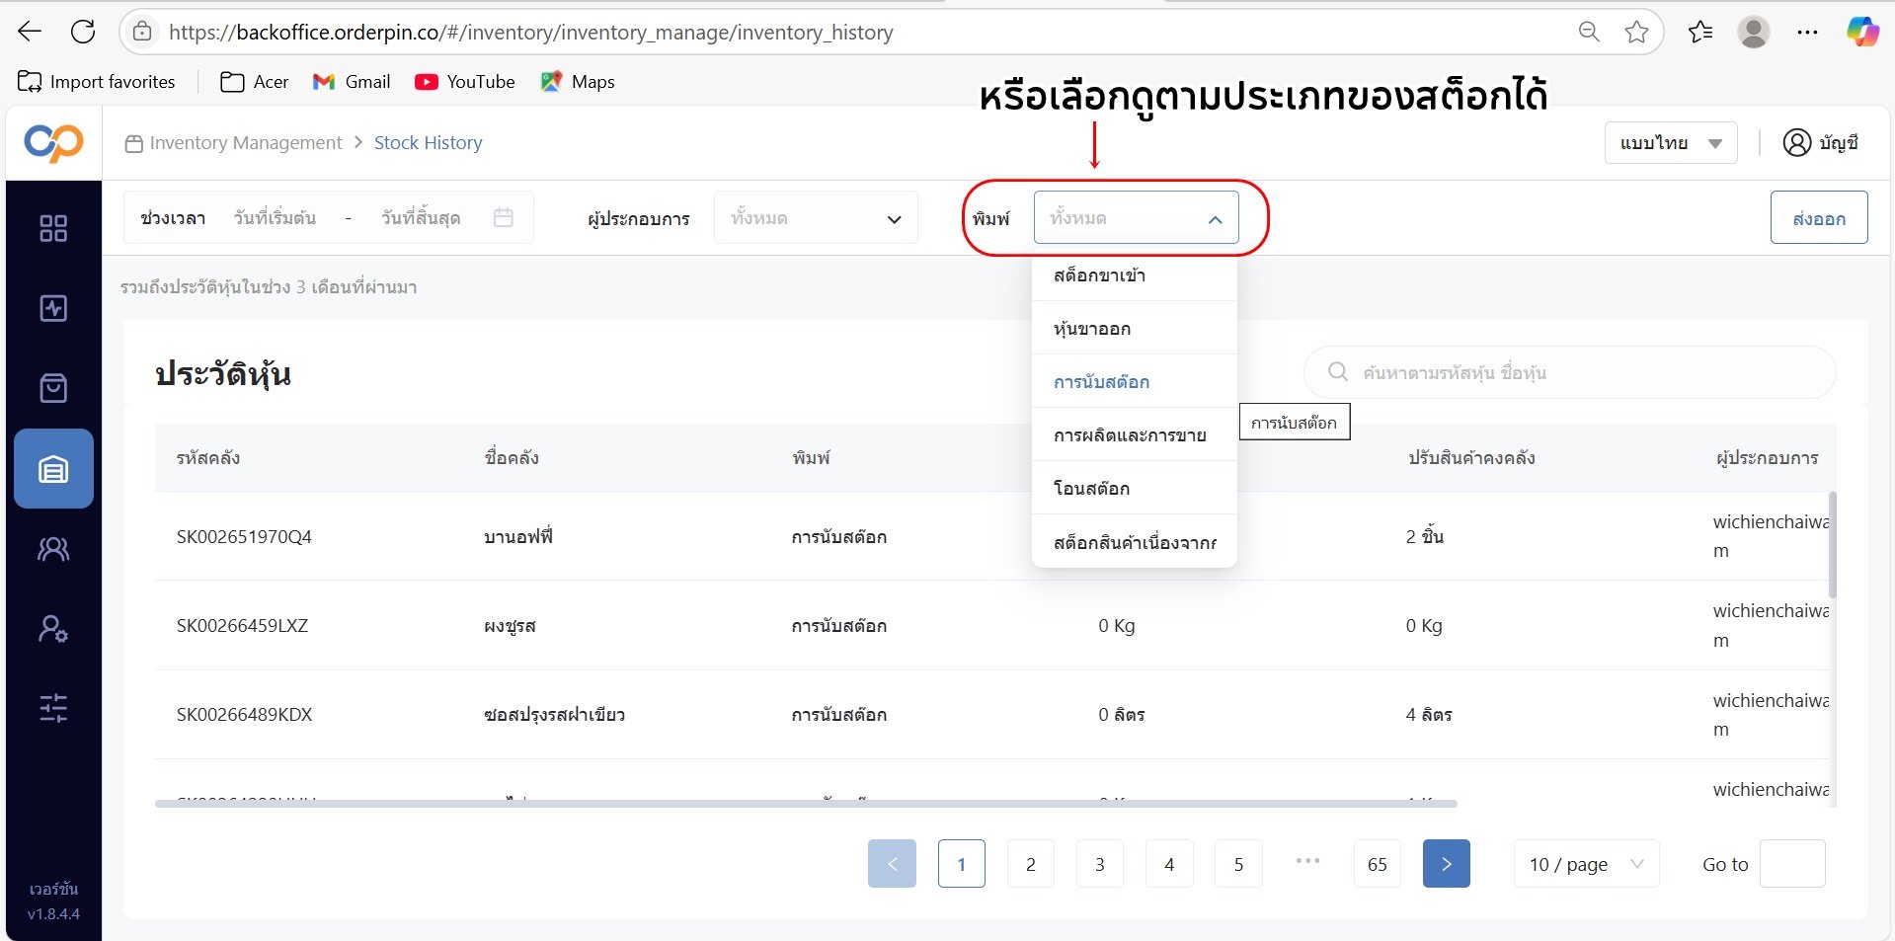1895x941 pixels.
Task: Click the Orderpin logo
Action: (53, 143)
